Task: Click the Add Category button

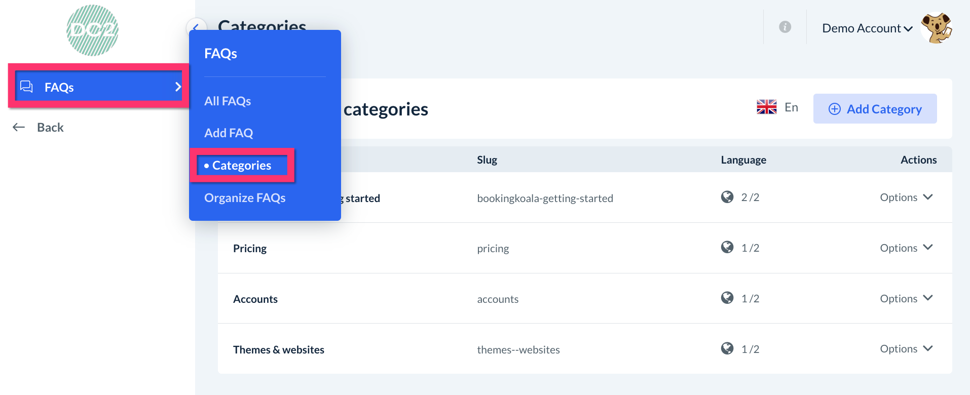Action: click(875, 109)
